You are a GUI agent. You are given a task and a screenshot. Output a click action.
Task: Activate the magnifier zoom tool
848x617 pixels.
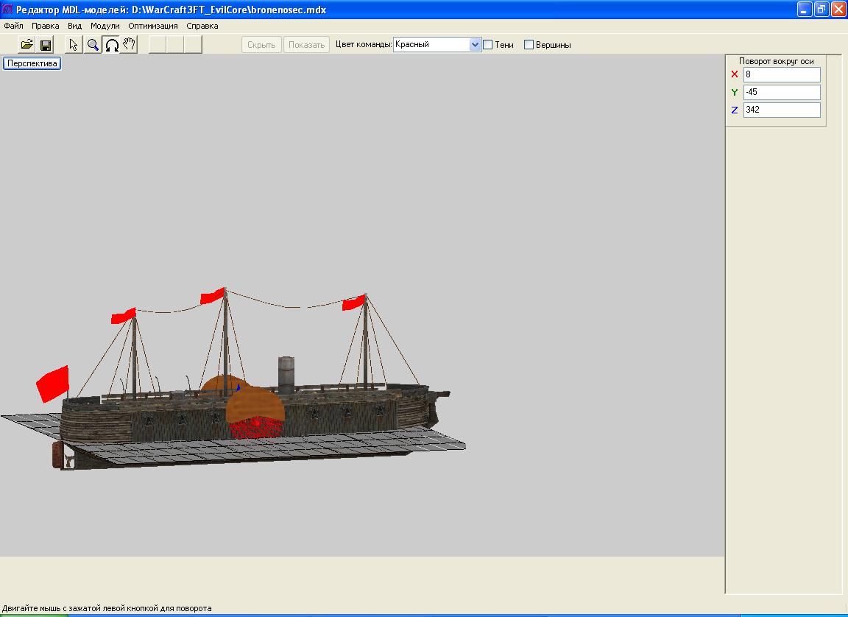coord(93,44)
